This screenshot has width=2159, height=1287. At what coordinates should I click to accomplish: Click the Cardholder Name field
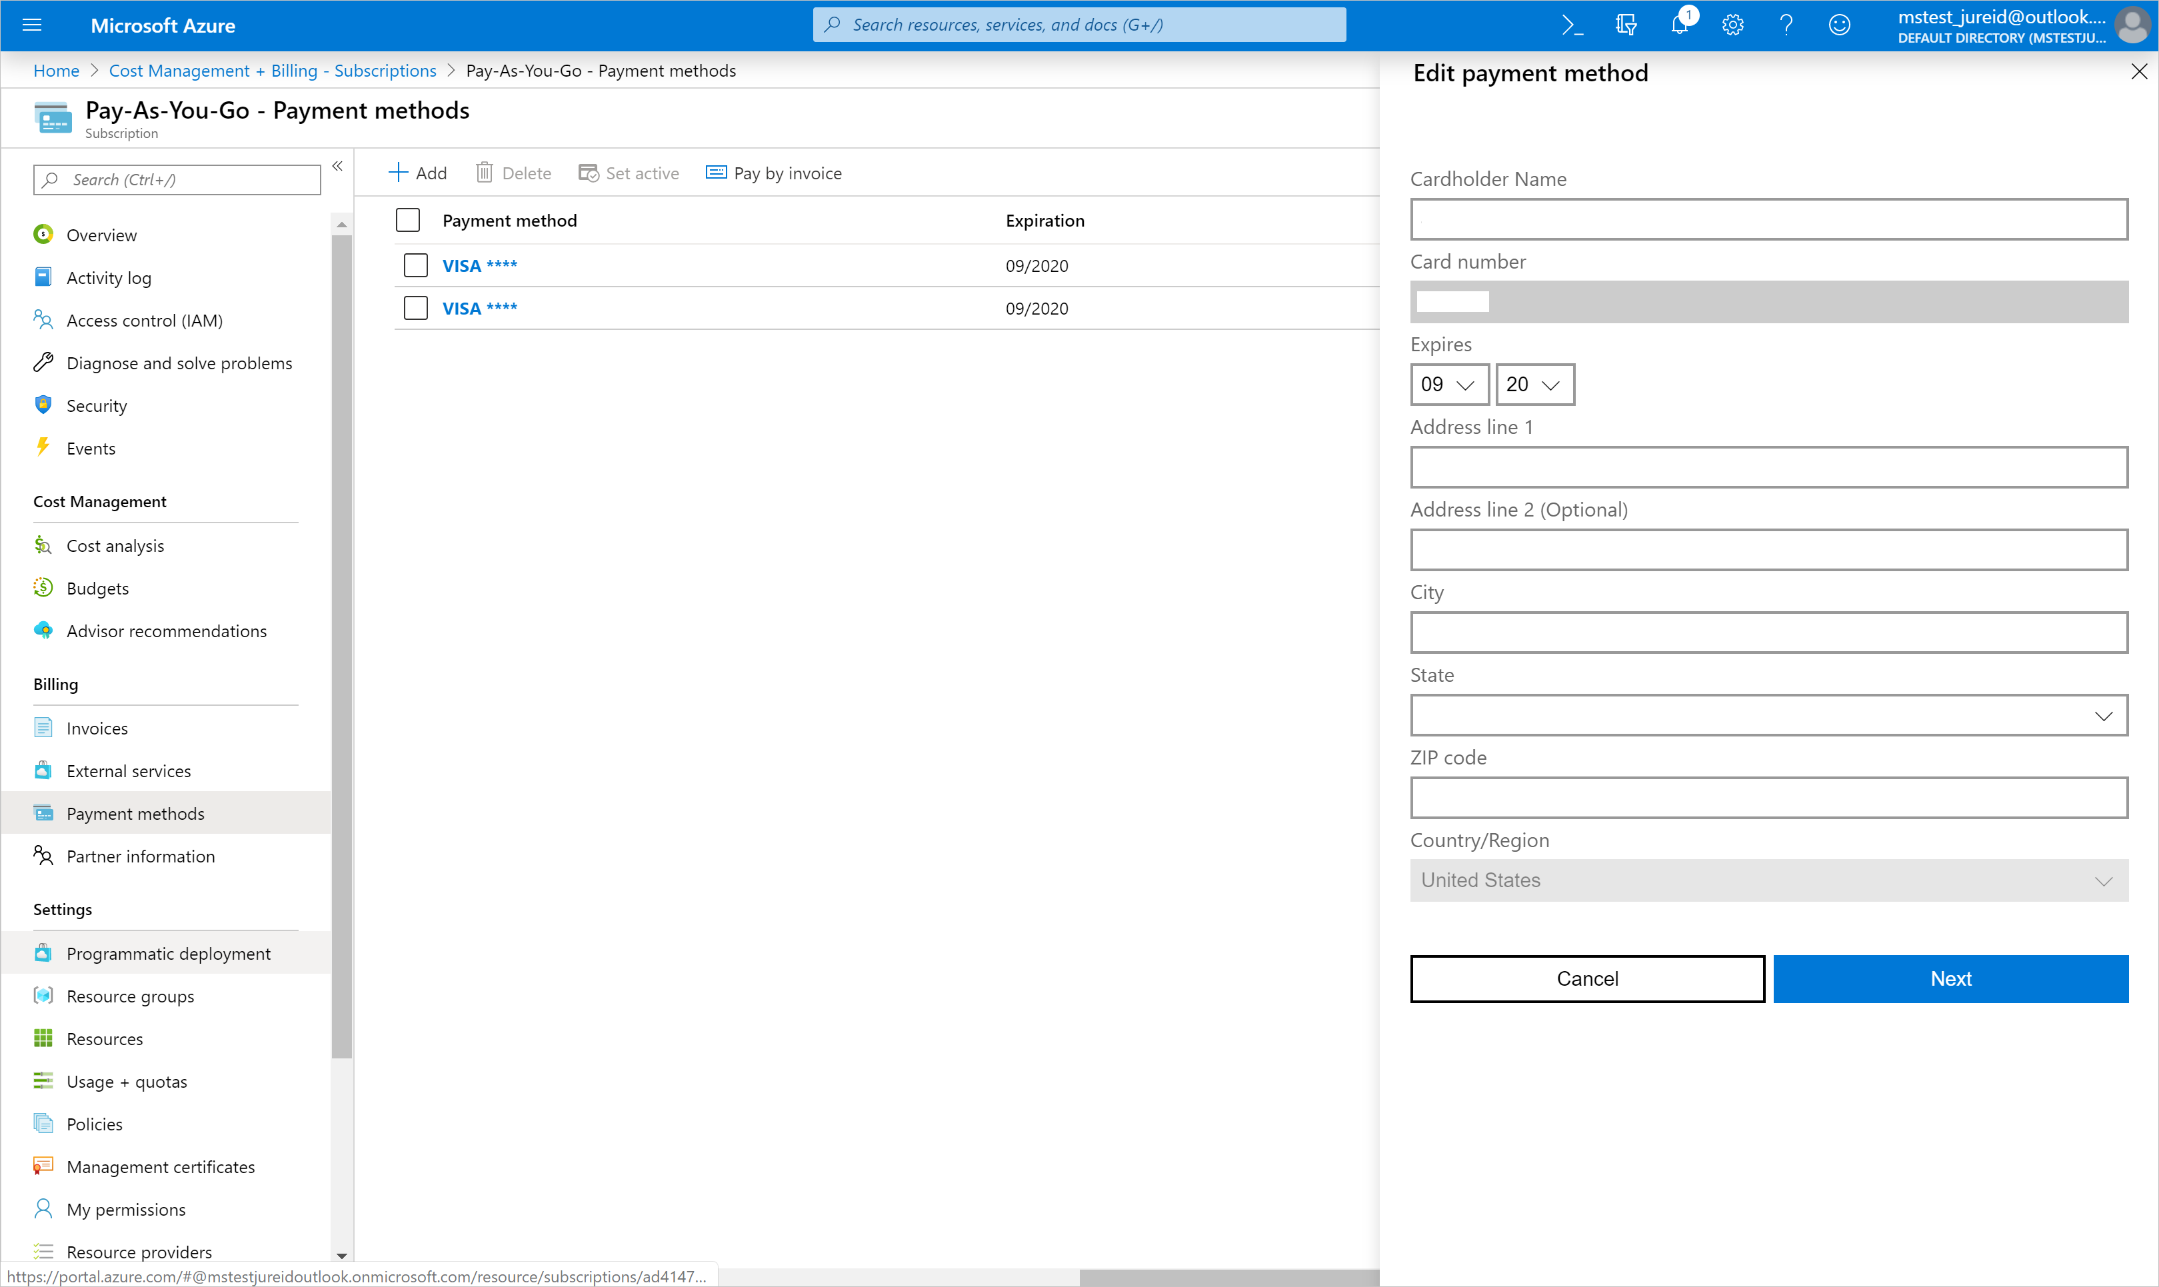1769,219
